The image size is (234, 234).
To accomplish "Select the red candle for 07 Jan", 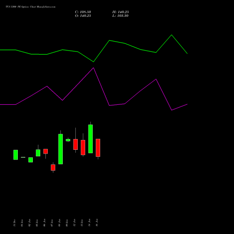I will 53,168.
